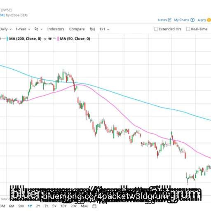Screen dimensions: 211x211
Task: Open the Notes editor icon
Action: tap(170, 20)
